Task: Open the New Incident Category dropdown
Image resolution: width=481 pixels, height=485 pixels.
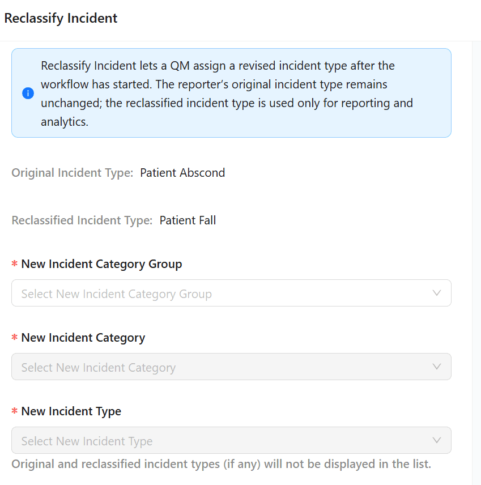Action: [227, 367]
